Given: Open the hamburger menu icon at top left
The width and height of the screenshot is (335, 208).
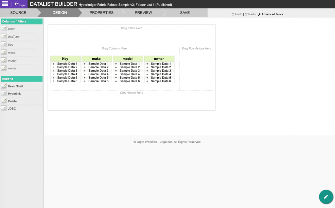Looking at the screenshot, I should pos(5,4).
